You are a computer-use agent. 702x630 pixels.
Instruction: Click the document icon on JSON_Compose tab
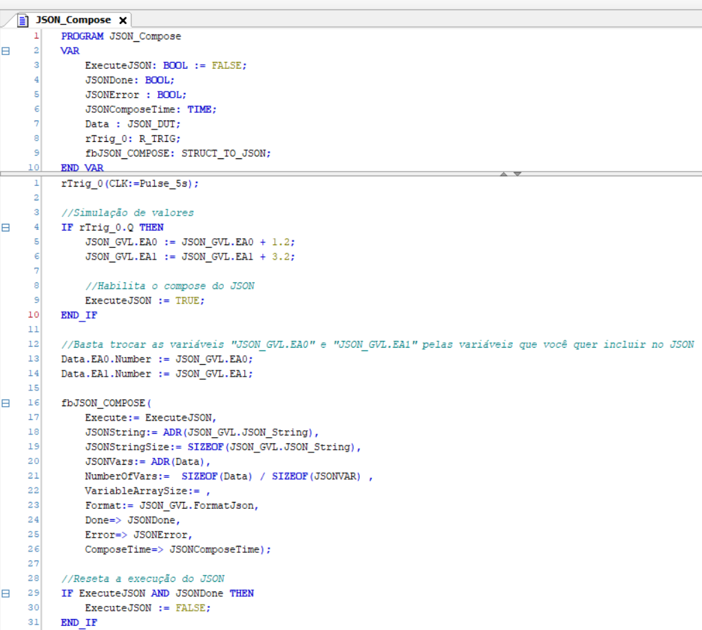coord(23,20)
